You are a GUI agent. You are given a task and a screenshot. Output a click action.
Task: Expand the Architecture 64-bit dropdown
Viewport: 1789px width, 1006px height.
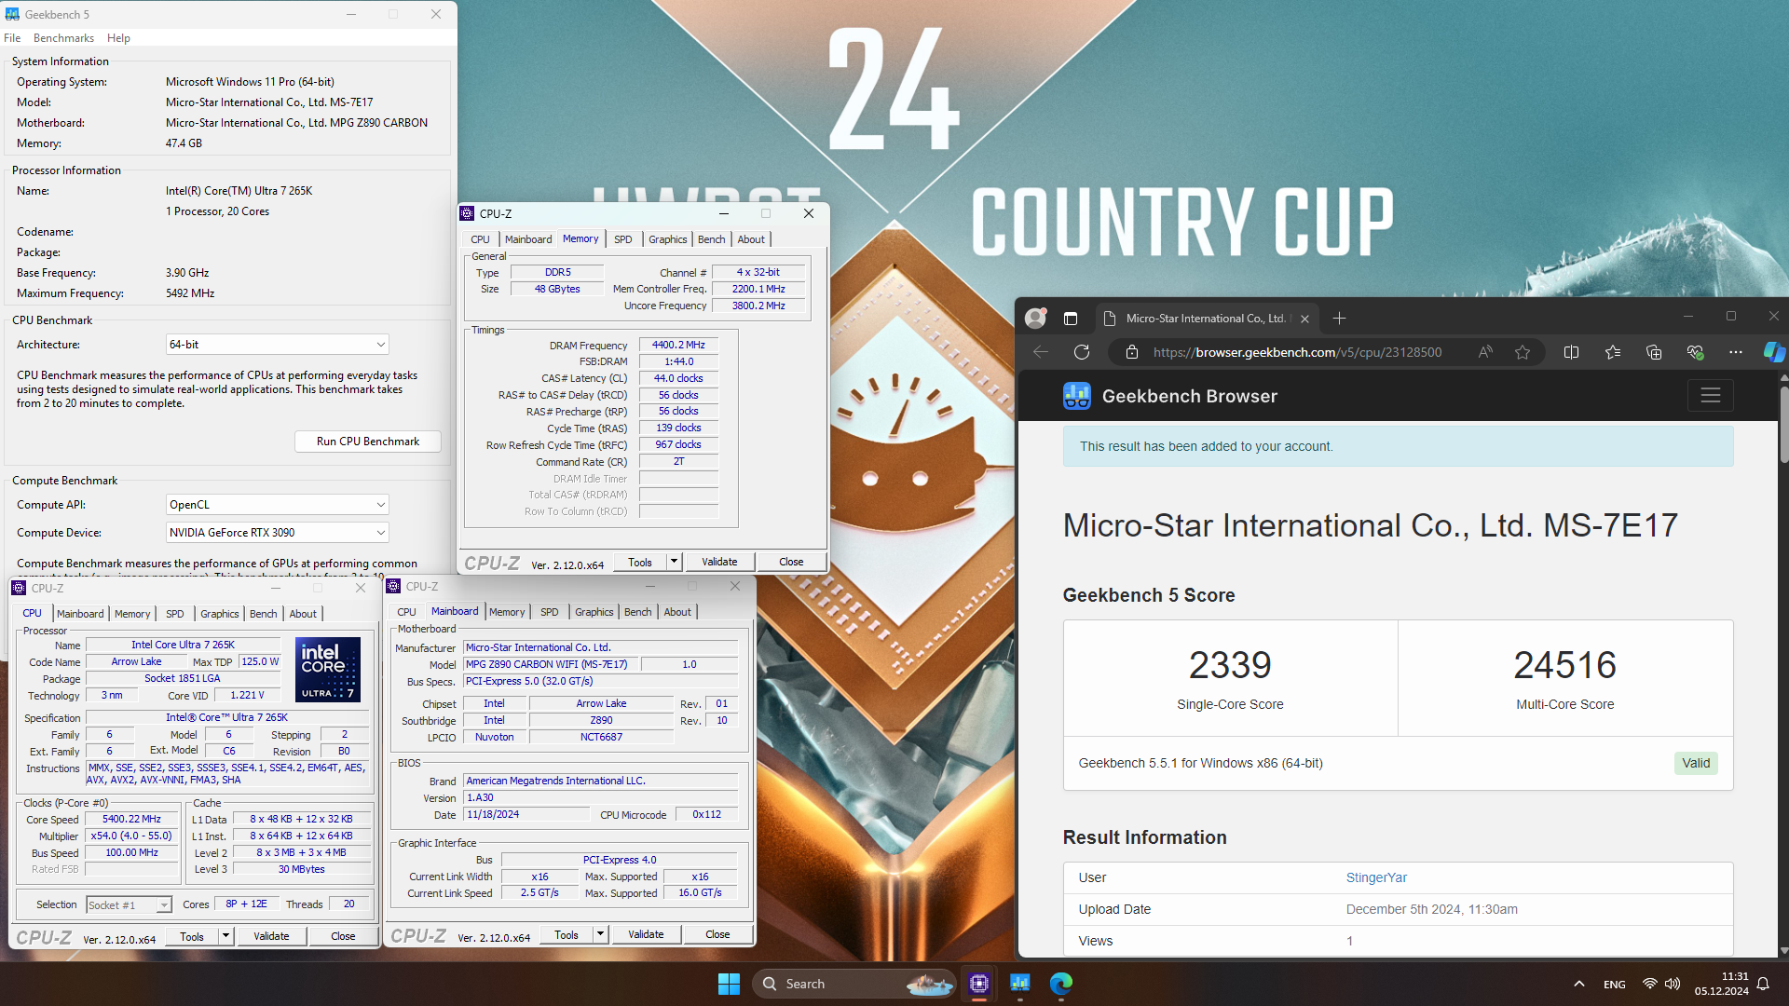277,345
